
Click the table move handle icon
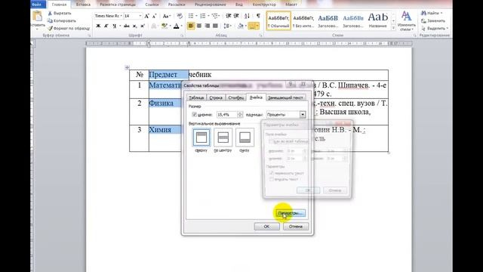tap(127, 67)
